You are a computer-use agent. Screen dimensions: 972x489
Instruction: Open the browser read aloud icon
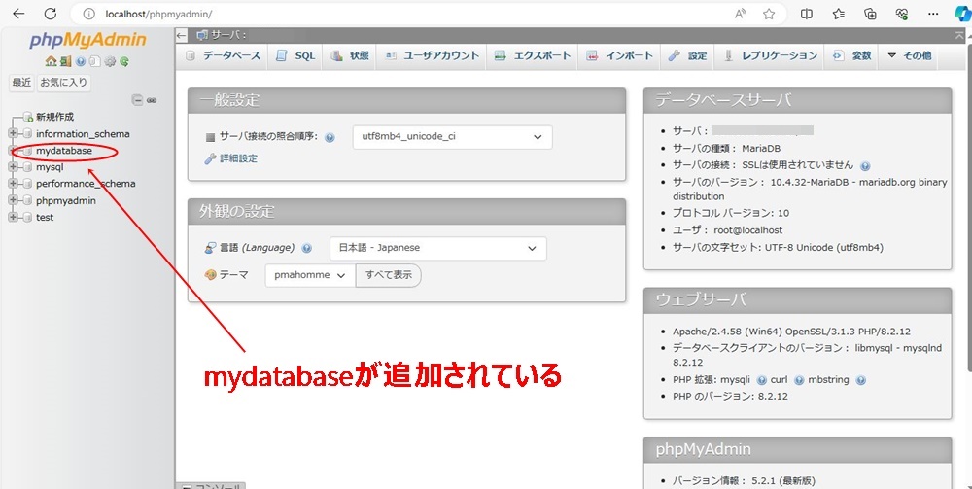(x=740, y=14)
